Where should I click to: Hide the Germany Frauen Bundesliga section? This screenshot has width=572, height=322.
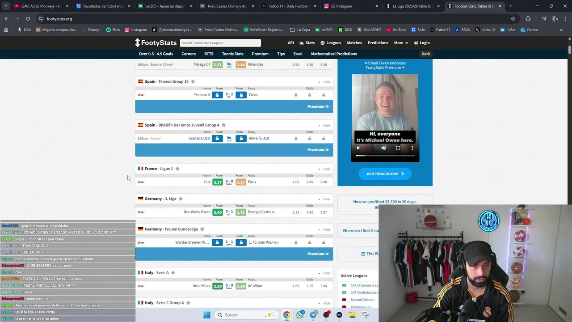[324, 229]
